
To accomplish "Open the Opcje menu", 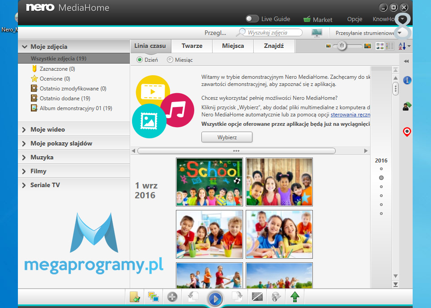I will point(354,19).
